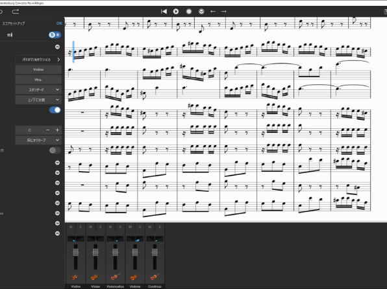The image size is (387, 289).
Task: Rewind playback to the start
Action: coord(164,11)
